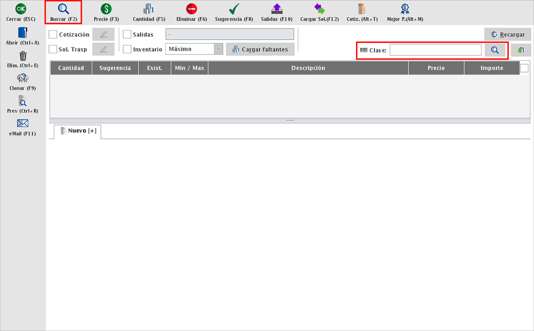Click the Clave text input field
Screen dimensions: 534x331
click(x=435, y=50)
